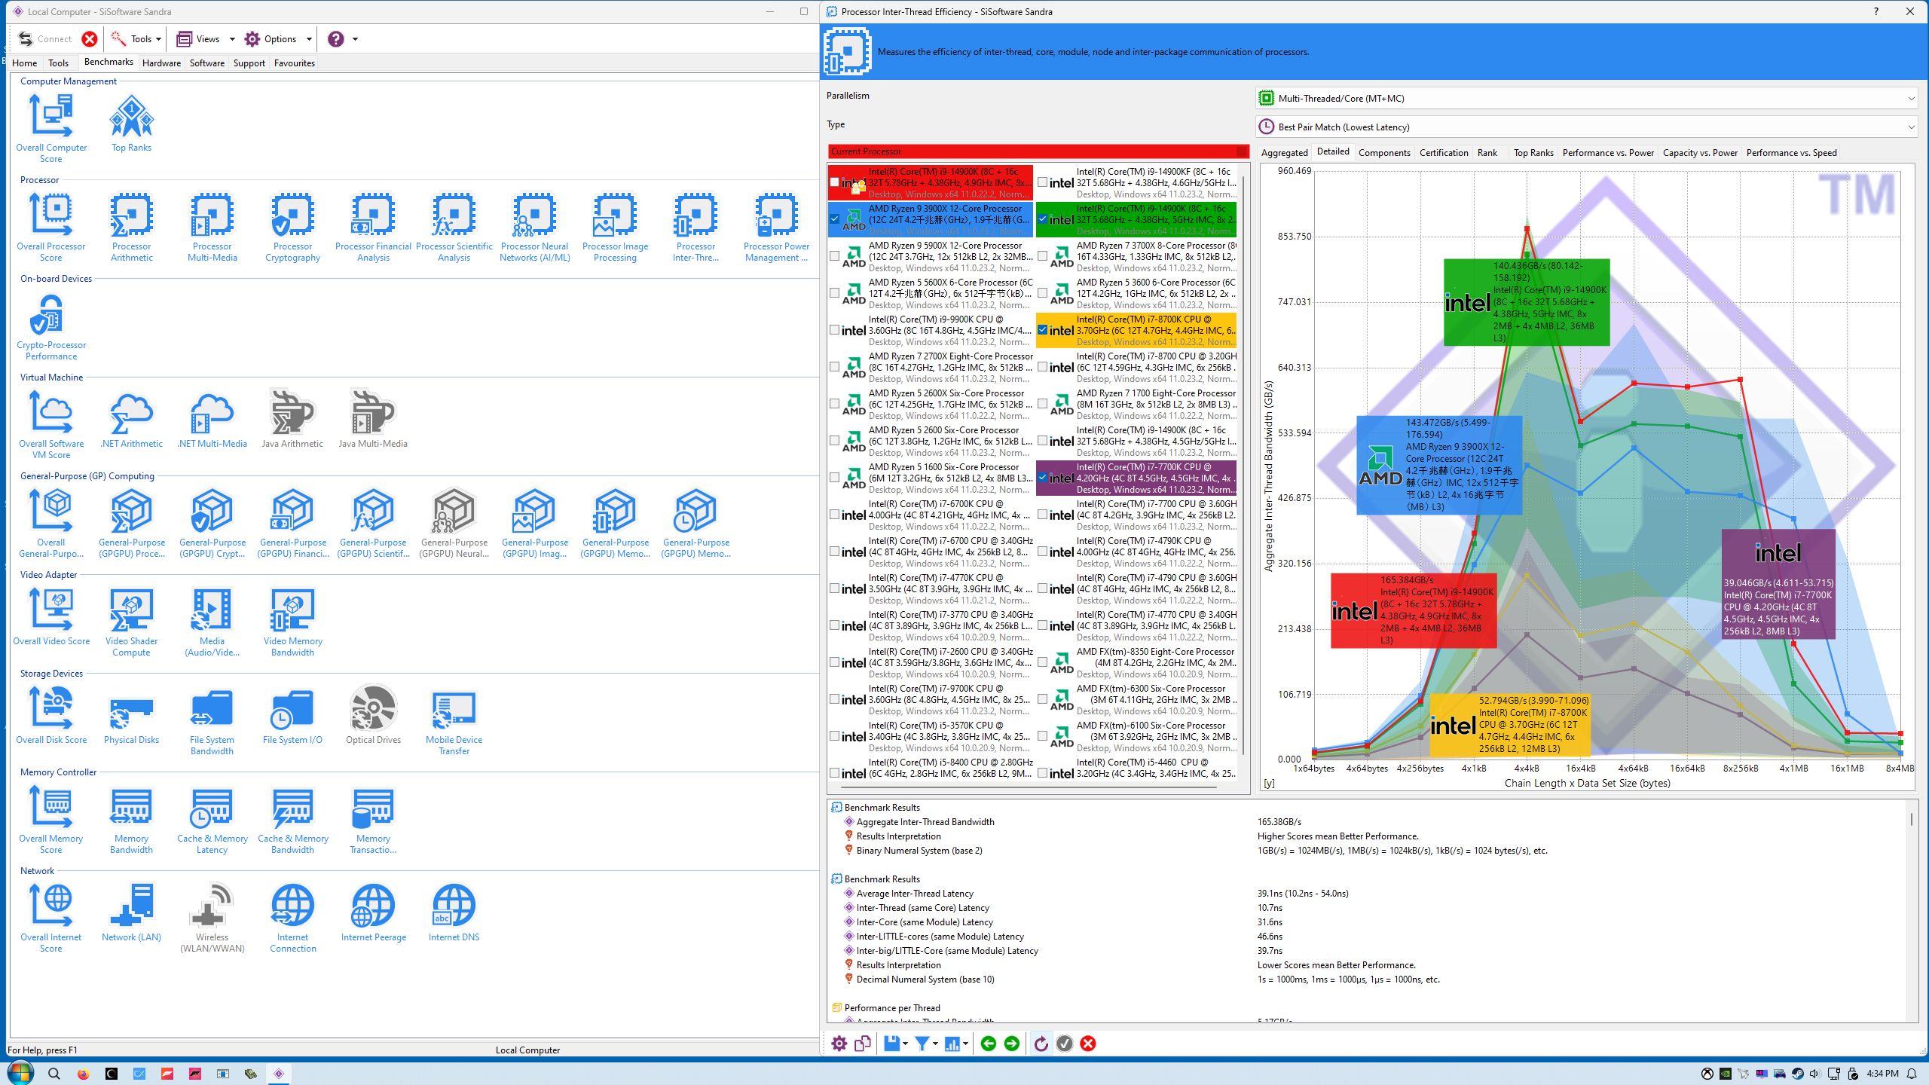The width and height of the screenshot is (1929, 1085).
Task: Click the refresh results icon
Action: 1041,1044
